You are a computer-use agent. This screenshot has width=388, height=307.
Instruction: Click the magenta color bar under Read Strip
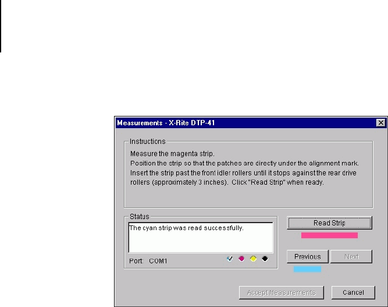point(329,235)
